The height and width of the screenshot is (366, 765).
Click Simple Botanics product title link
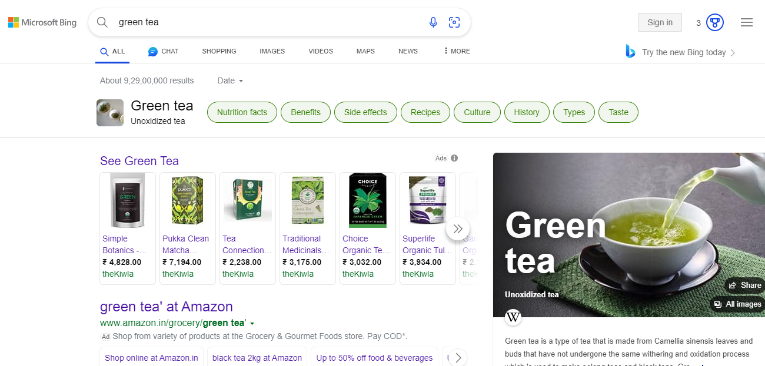125,244
